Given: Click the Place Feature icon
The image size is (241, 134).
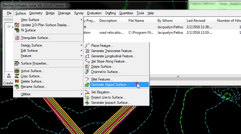Looking at the screenshot, I should coord(87,46).
